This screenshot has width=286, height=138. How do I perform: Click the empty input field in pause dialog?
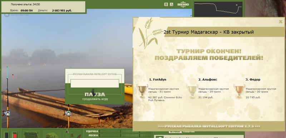(95, 83)
